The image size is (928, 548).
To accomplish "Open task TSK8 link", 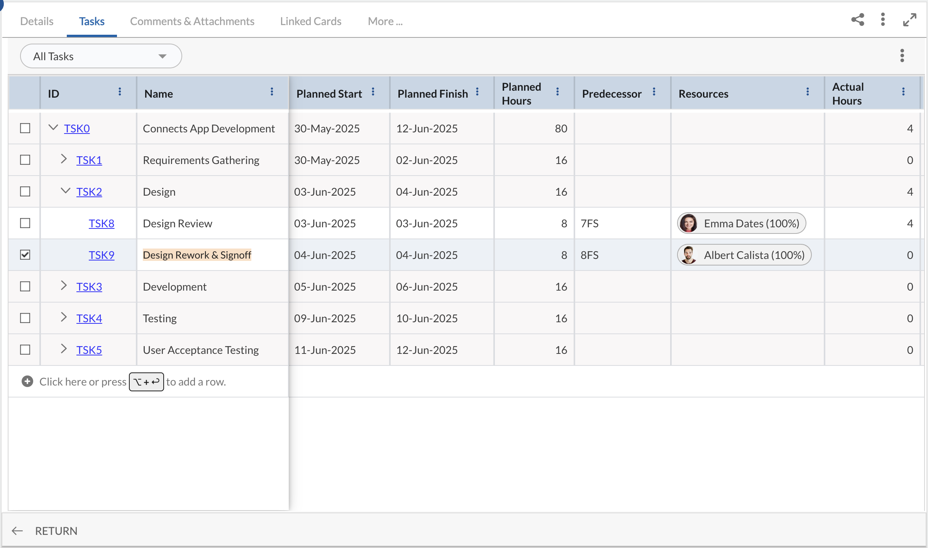I will pyautogui.click(x=102, y=223).
